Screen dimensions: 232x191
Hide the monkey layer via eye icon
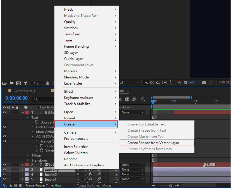coord(4,169)
